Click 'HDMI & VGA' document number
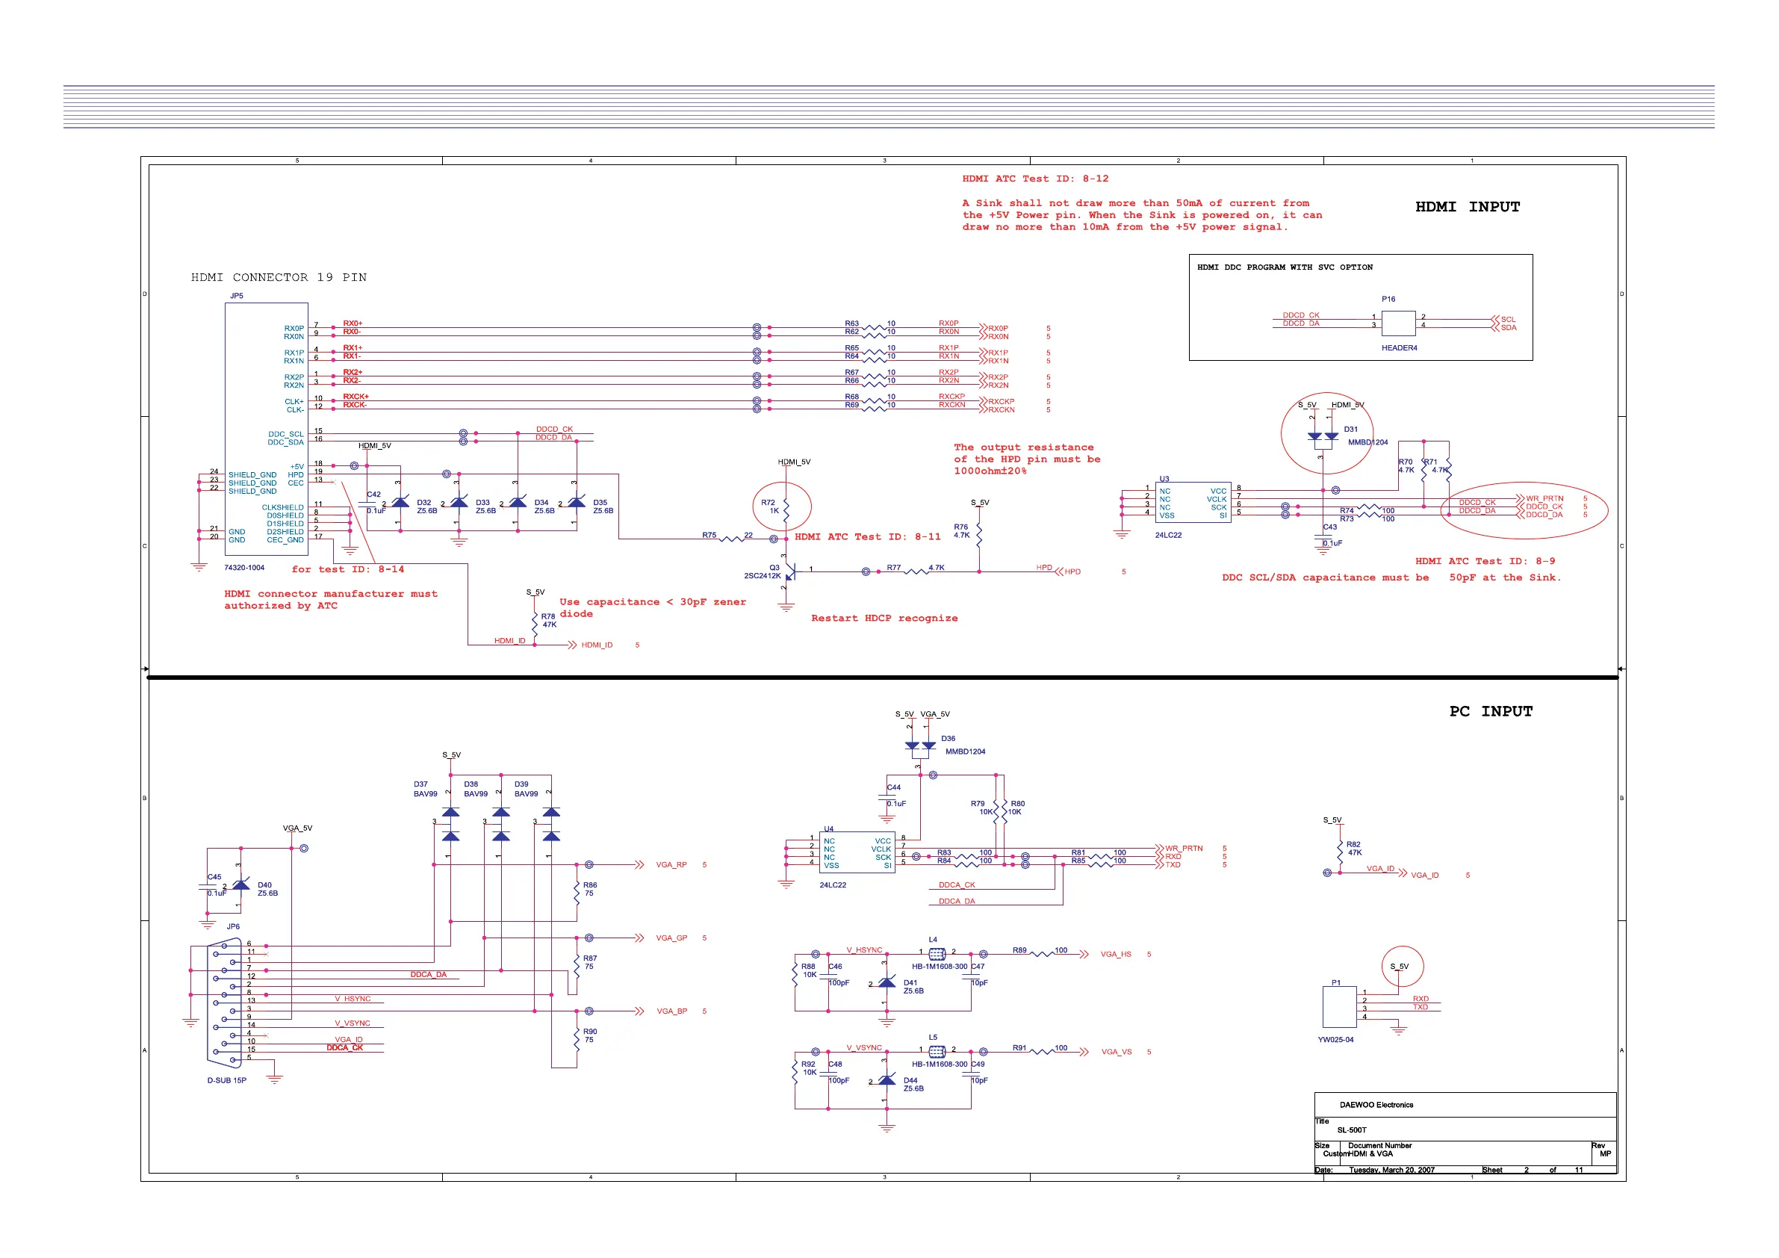Viewport: 1779px width, 1258px height. coord(1370,1154)
